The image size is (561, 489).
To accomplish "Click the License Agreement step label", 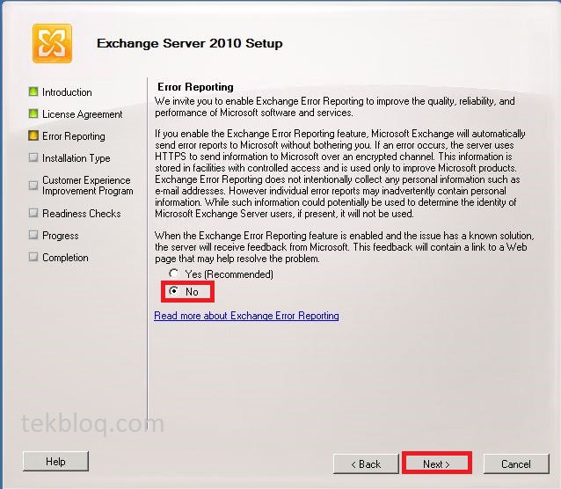I will 83,114.
